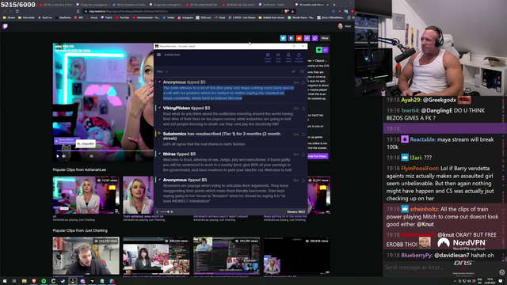The image size is (507, 285).
Task: Open the 390,846 views Just Chatting clip
Action: pyautogui.click(x=297, y=256)
